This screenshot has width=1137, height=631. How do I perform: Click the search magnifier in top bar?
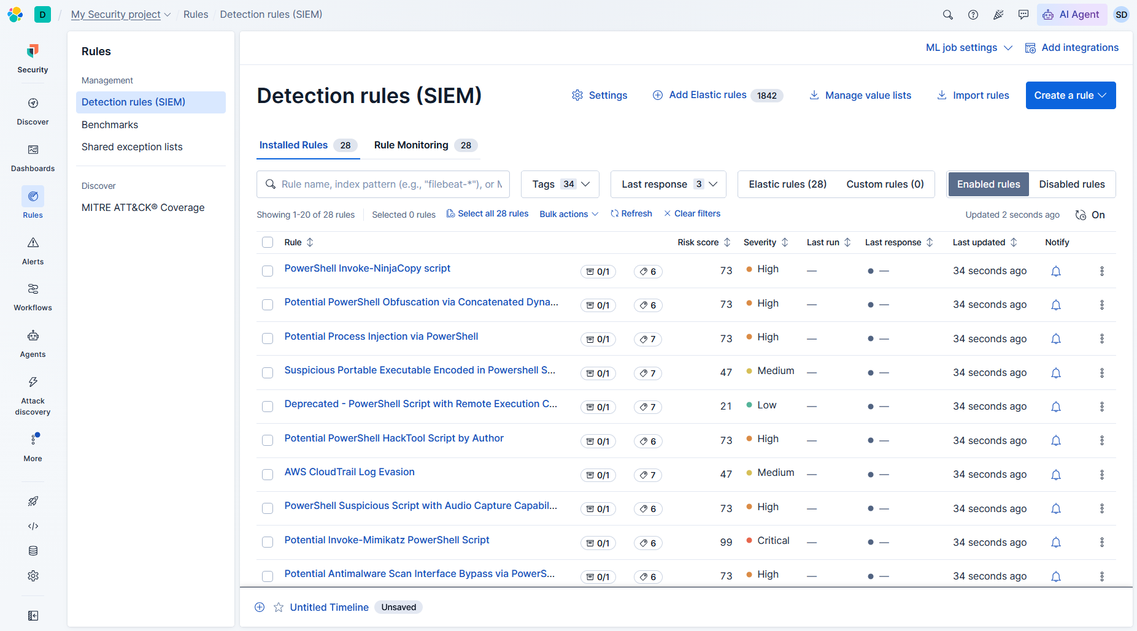(948, 15)
